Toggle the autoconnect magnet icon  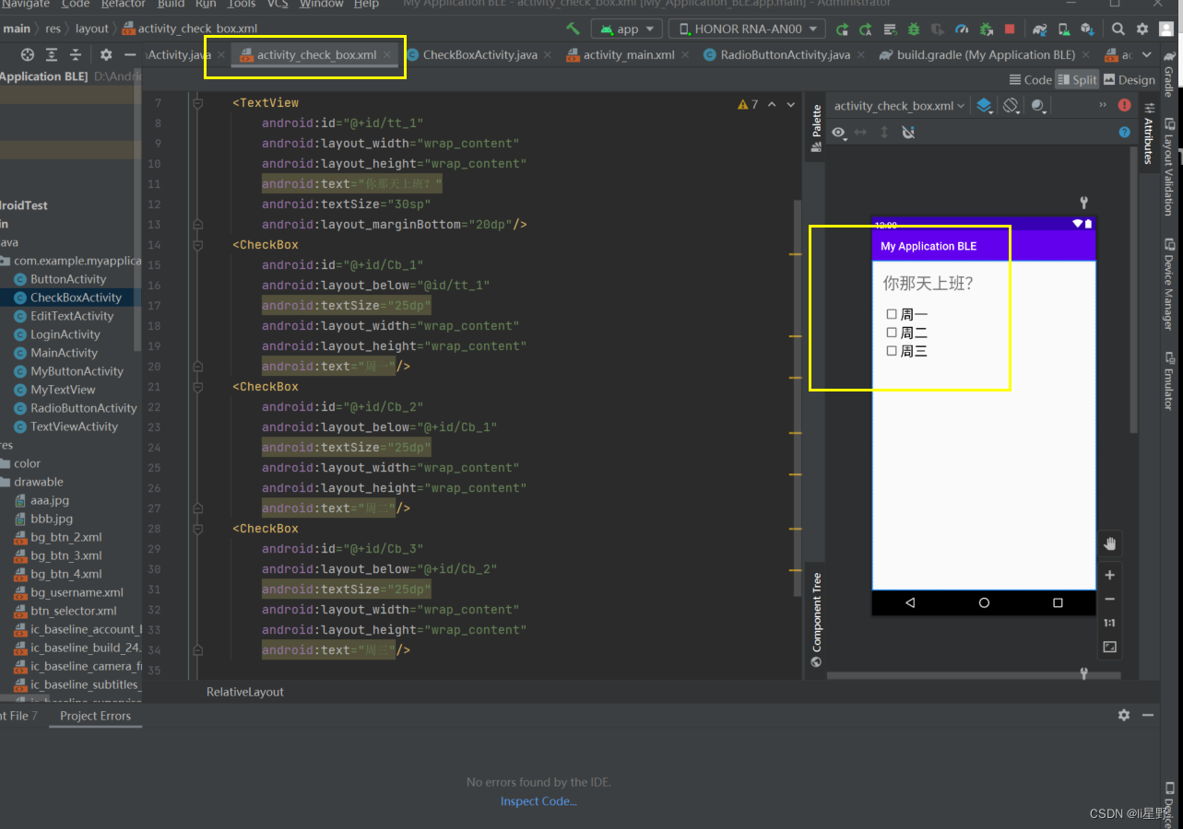pos(908,133)
